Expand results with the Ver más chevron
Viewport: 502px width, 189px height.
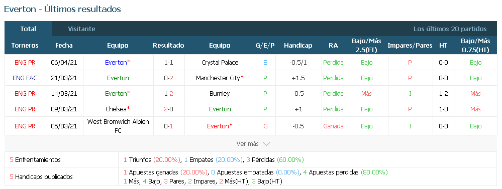point(253,144)
